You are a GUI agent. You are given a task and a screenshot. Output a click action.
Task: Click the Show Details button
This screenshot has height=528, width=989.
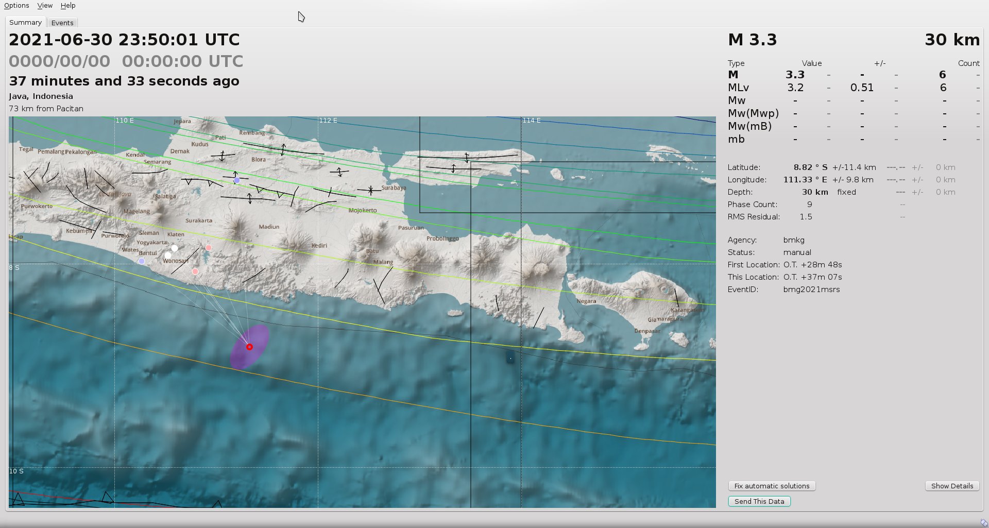[x=952, y=486]
